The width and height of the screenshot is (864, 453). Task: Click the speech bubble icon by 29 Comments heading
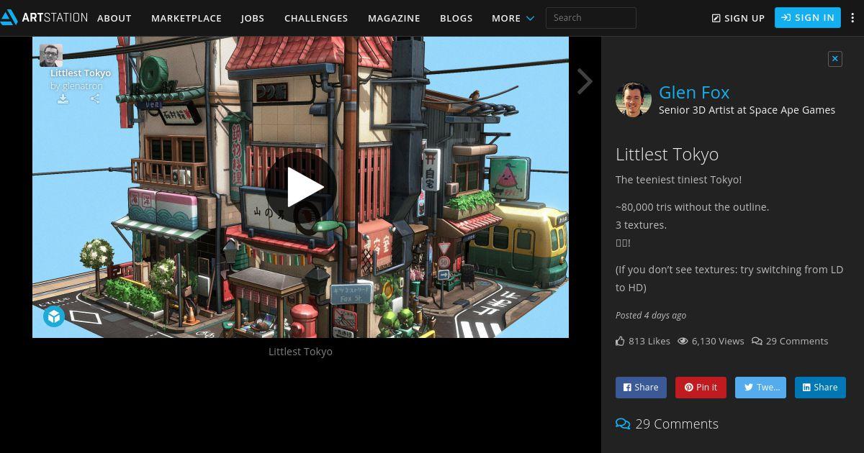[x=623, y=424]
